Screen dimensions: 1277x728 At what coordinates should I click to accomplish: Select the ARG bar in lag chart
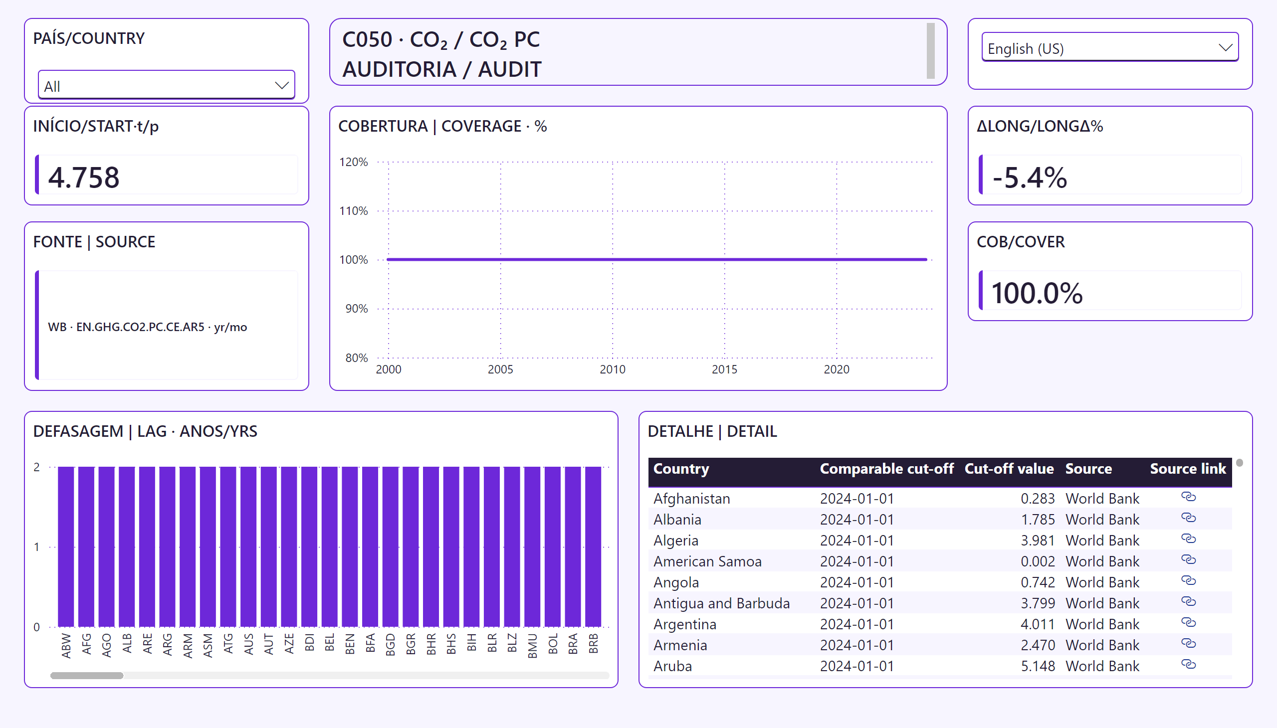coord(167,546)
